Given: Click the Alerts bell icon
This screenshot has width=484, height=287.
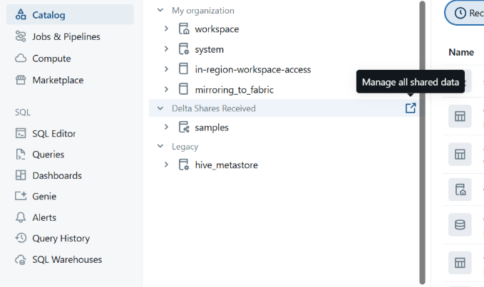Looking at the screenshot, I should pyautogui.click(x=21, y=217).
